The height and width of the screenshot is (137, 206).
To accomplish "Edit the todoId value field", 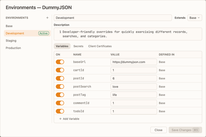I will (134, 111).
